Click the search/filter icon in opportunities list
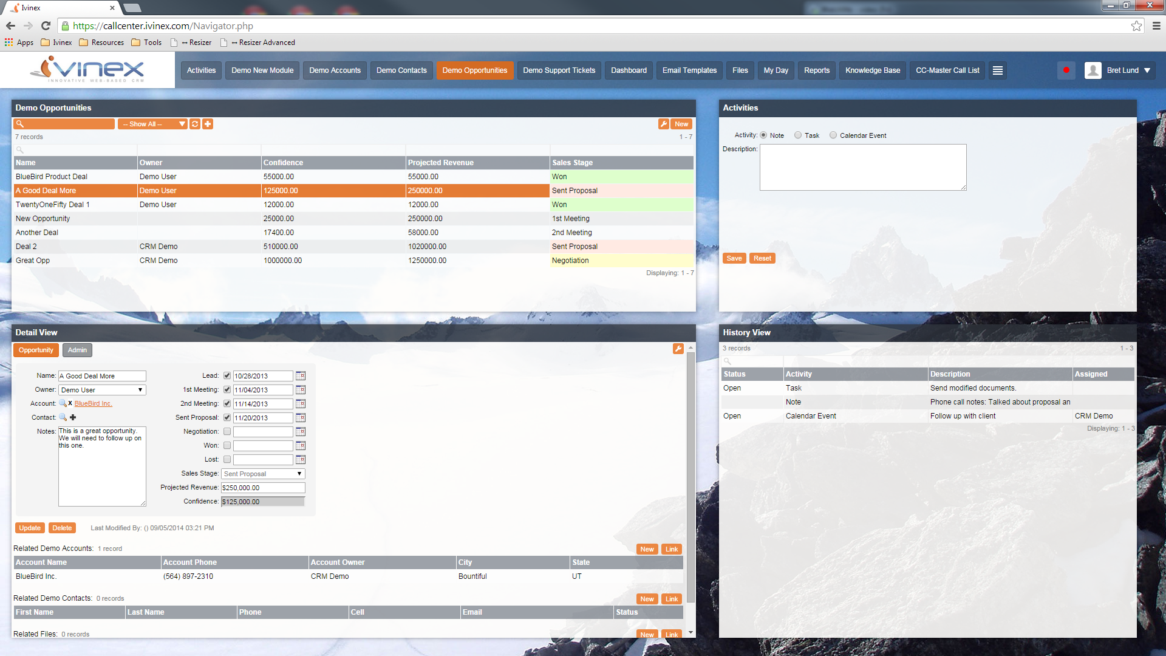The height and width of the screenshot is (656, 1166). coord(22,123)
